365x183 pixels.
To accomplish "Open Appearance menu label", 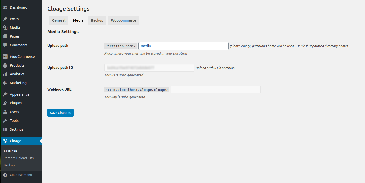I will [x=20, y=94].
